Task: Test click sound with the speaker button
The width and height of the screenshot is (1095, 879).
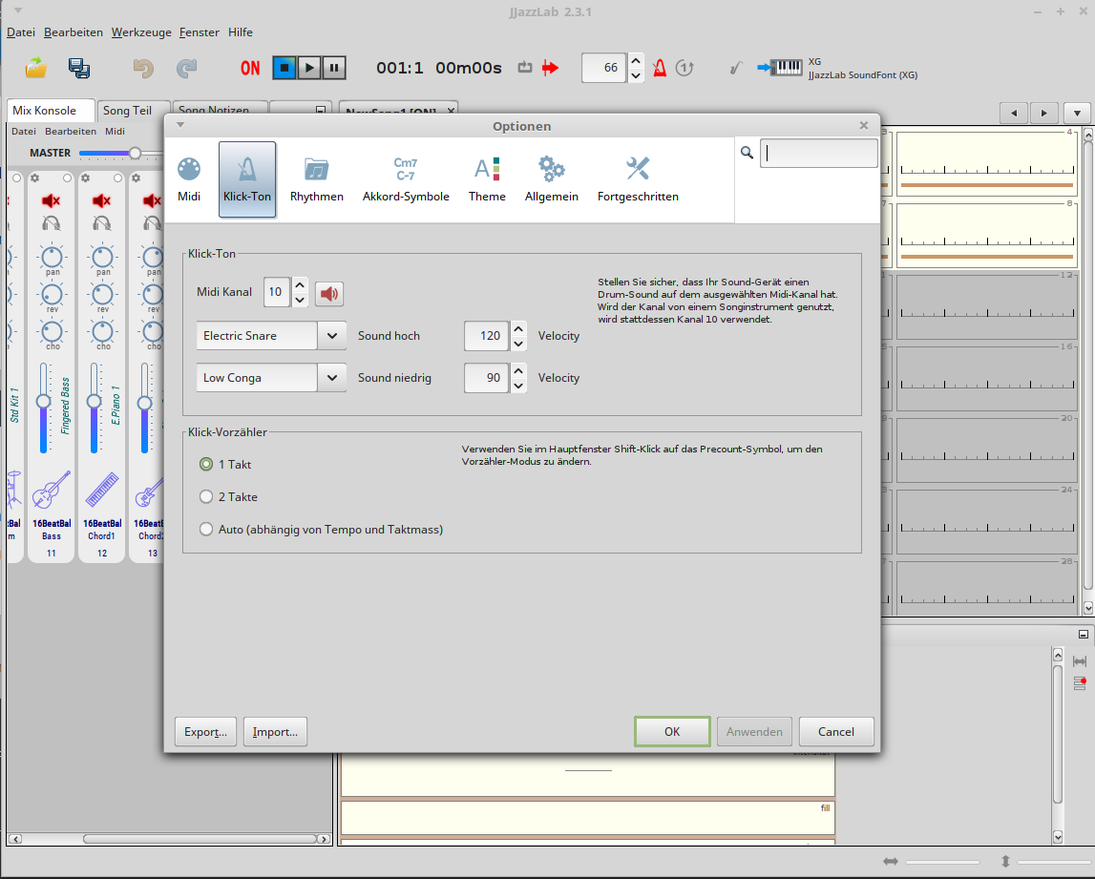Action: tap(329, 293)
